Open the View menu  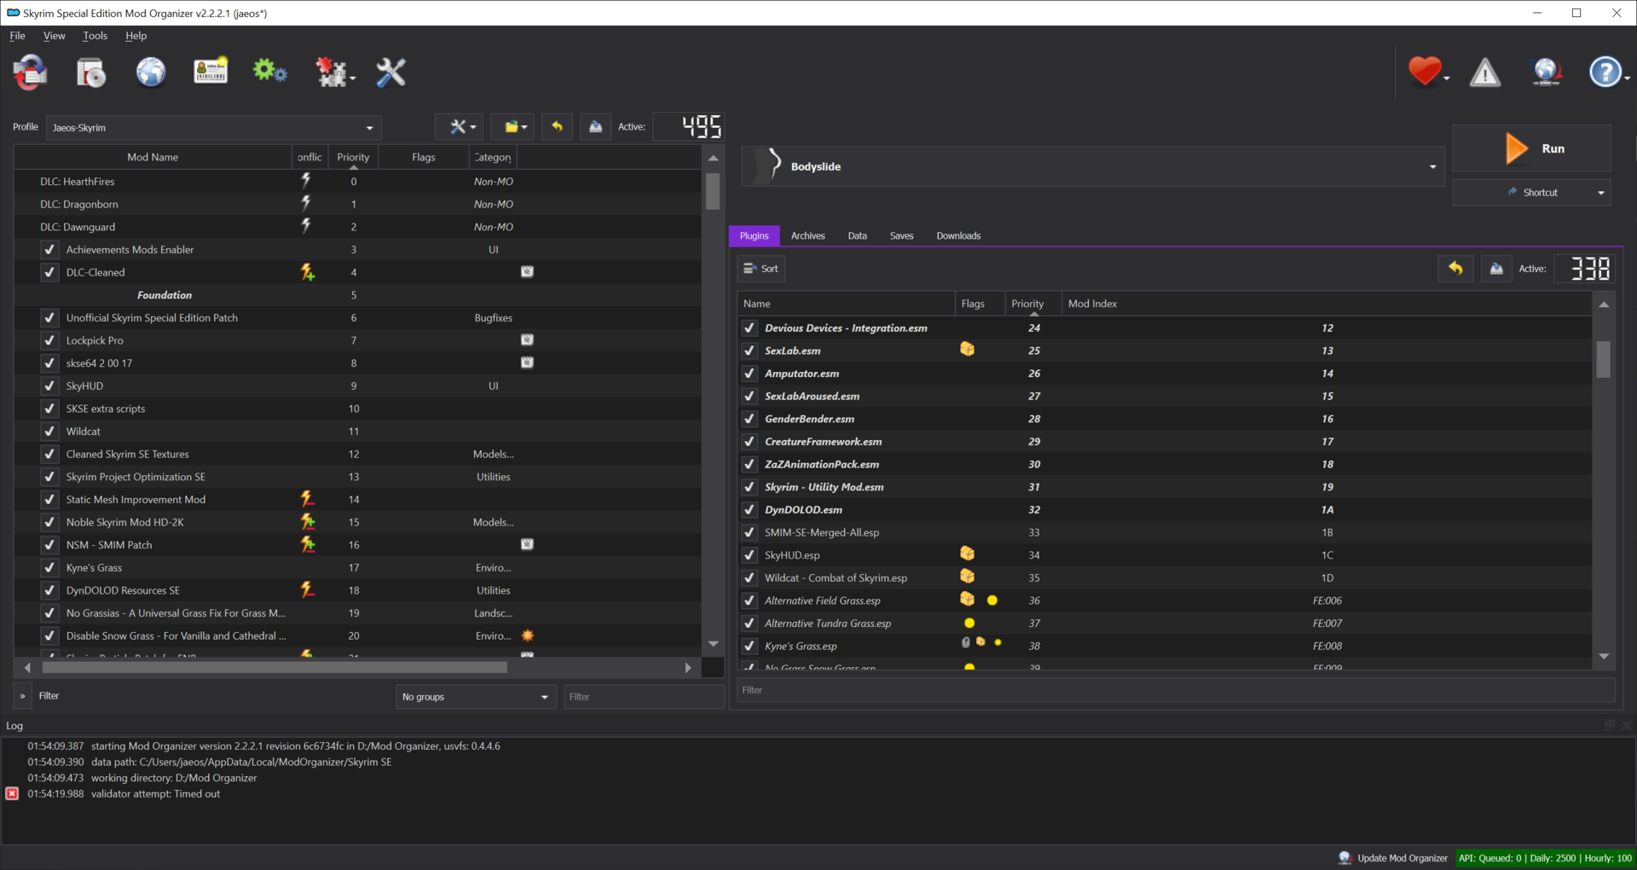coord(54,36)
